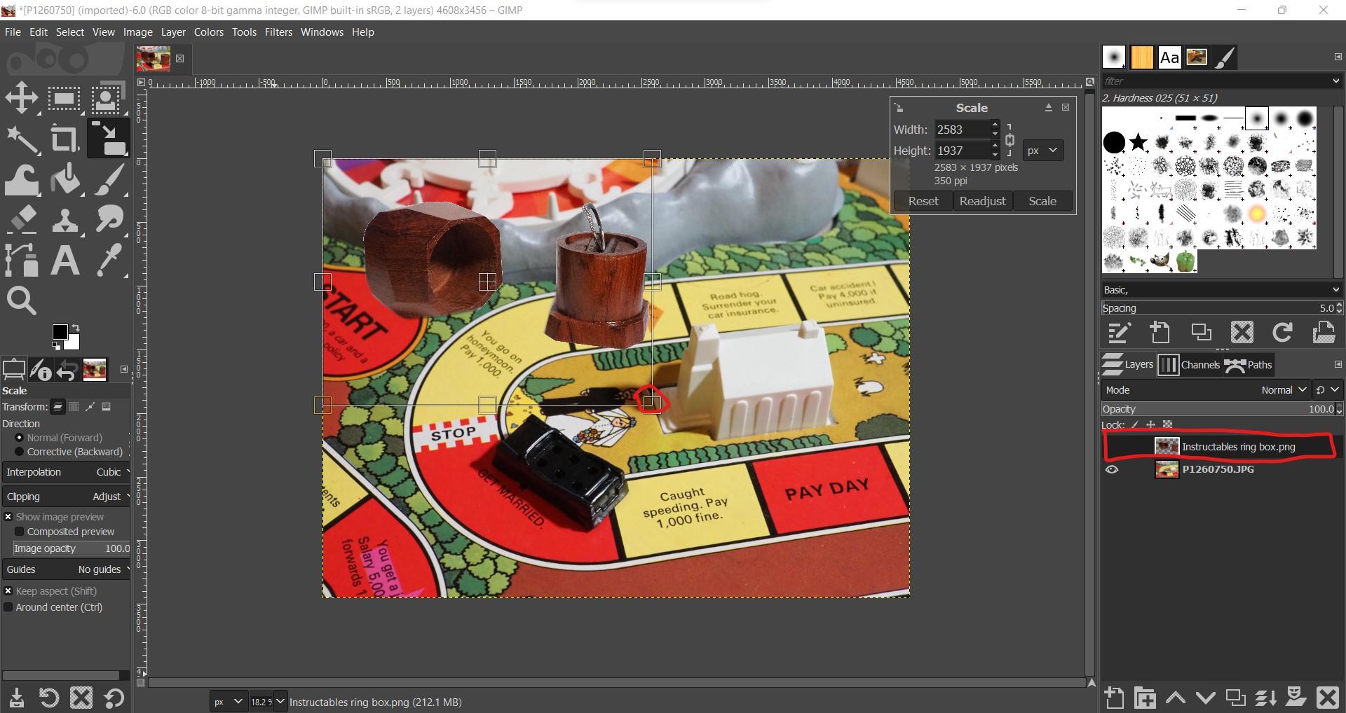Viewport: 1346px width, 713px height.
Task: Select the Paths tool
Action: 22,260
